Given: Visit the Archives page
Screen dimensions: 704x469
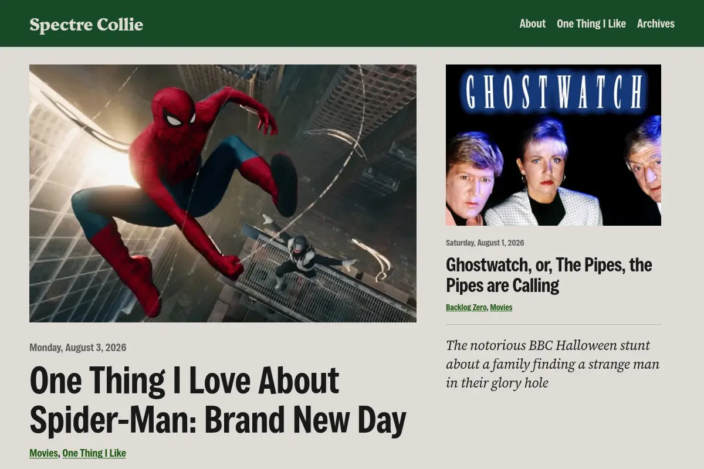Looking at the screenshot, I should coord(656,23).
